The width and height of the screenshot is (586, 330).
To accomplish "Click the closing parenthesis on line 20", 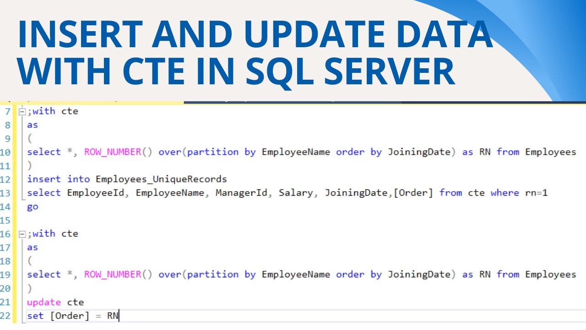I will (x=30, y=288).
